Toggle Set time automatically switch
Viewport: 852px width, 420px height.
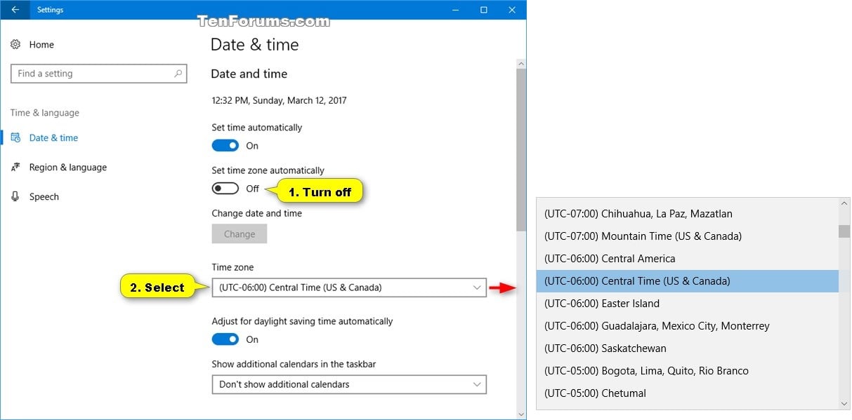pos(225,146)
